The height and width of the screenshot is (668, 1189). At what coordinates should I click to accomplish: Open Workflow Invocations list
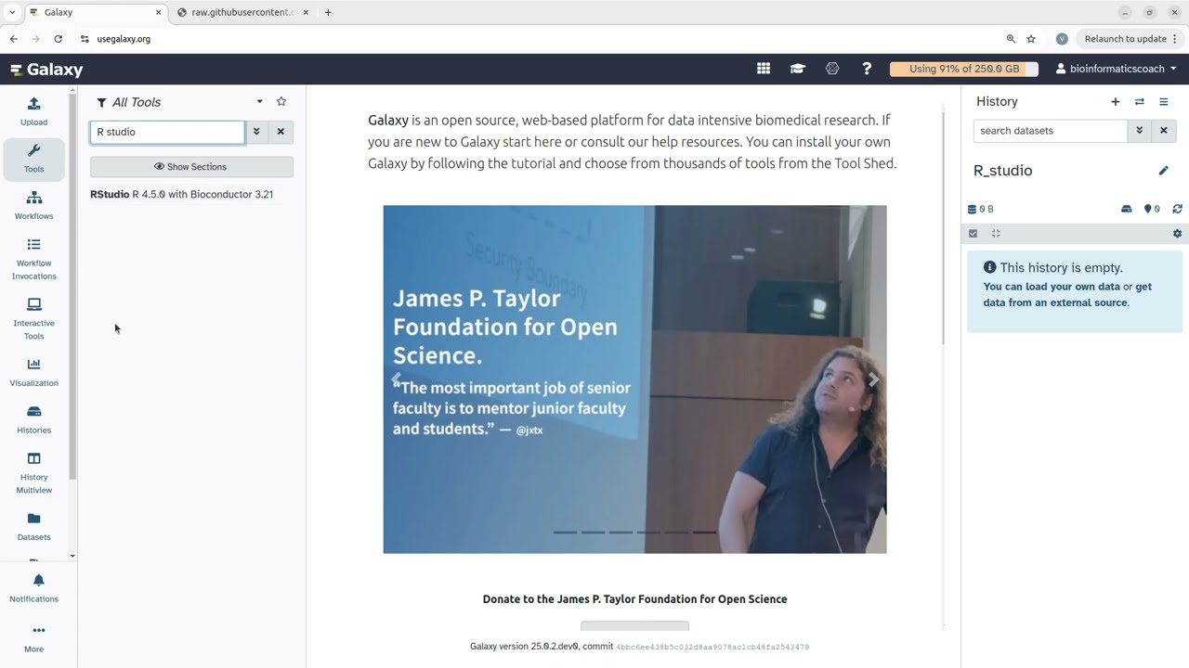pyautogui.click(x=34, y=259)
